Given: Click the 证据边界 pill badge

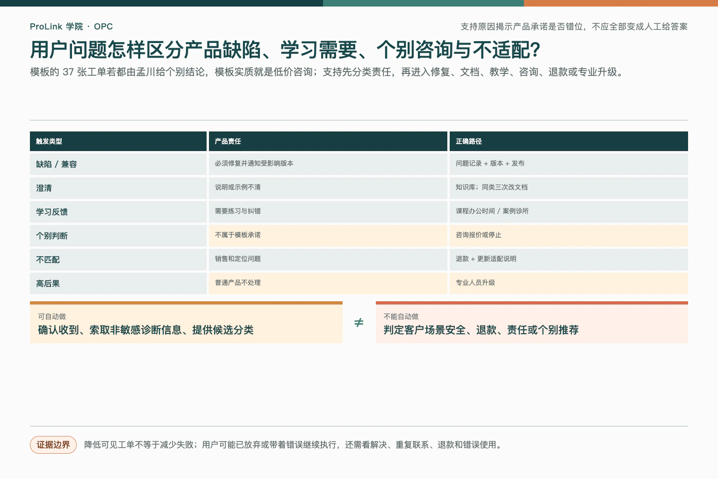Looking at the screenshot, I should point(53,445).
